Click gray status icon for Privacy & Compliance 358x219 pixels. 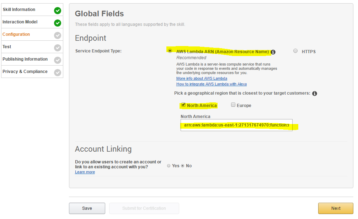tap(58, 73)
